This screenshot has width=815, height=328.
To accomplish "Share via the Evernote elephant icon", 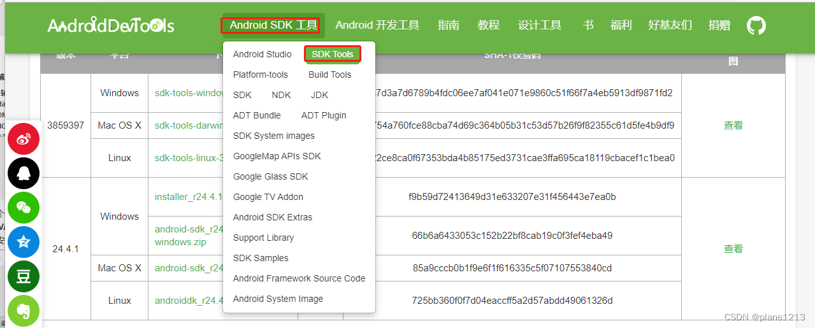I will 24,311.
